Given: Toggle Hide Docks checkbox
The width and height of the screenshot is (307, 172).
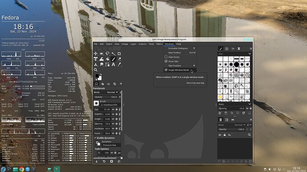Looking at the screenshot, I should coord(166,57).
